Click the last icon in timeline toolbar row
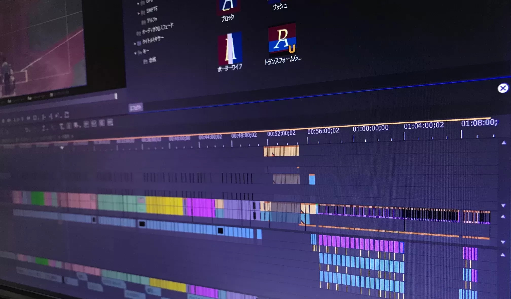This screenshot has width=511, height=299. tap(110, 123)
